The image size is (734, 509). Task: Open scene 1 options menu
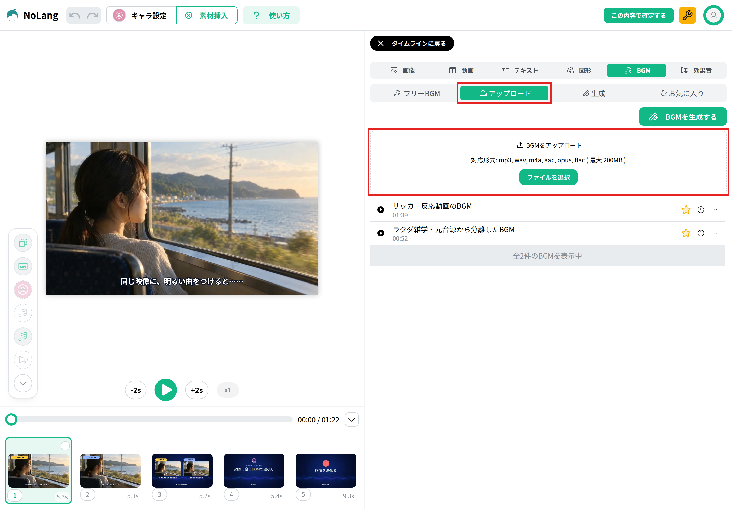tap(65, 446)
